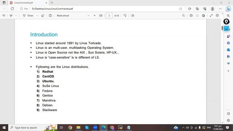This screenshot has height=131, width=233.
Task: Open sidebar Search
Action: pyautogui.click(x=228, y=15)
